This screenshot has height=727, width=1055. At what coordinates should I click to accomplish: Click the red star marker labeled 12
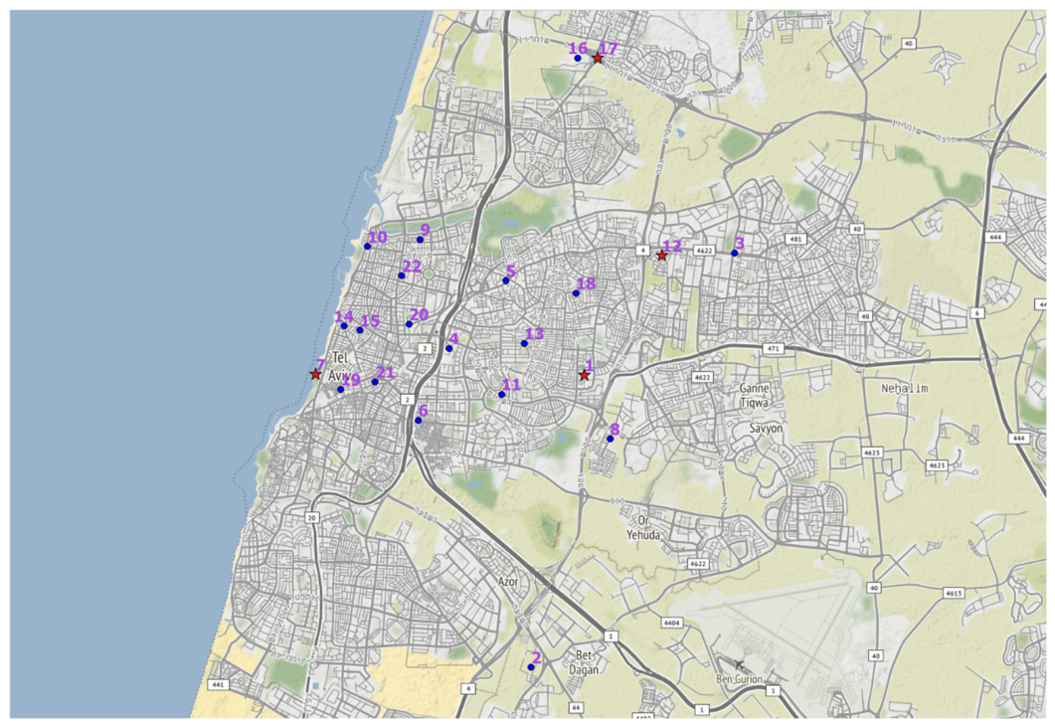point(662,256)
